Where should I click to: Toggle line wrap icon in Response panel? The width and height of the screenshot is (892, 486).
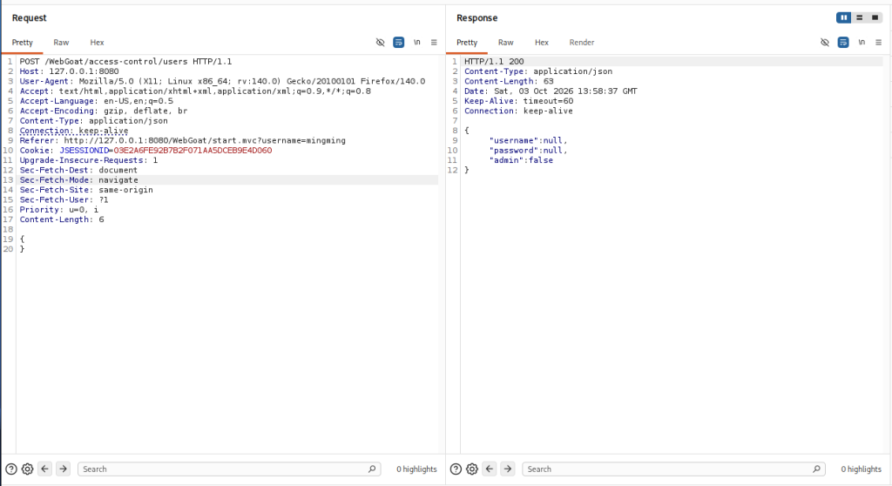843,42
